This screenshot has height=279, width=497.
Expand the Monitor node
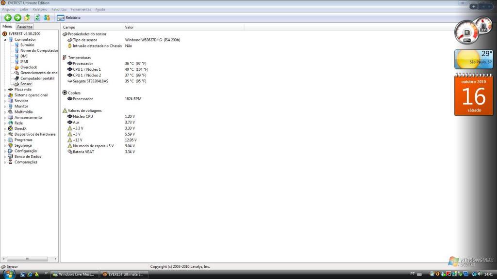tap(5, 106)
